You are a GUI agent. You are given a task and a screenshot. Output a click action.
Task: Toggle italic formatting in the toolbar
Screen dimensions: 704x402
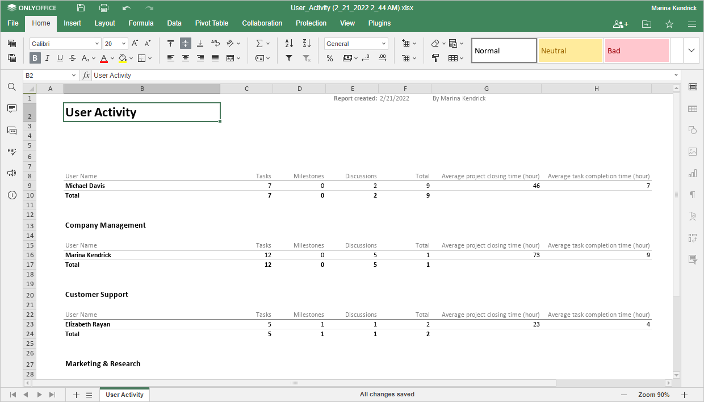click(47, 58)
